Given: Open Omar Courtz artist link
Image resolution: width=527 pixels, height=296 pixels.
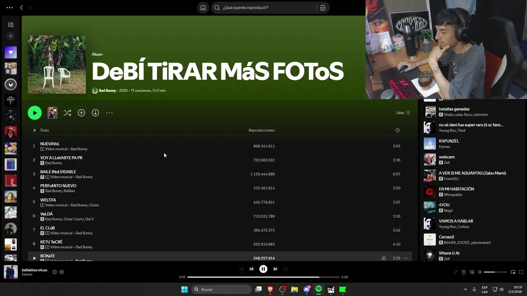Looking at the screenshot, I should pyautogui.click(x=73, y=219).
